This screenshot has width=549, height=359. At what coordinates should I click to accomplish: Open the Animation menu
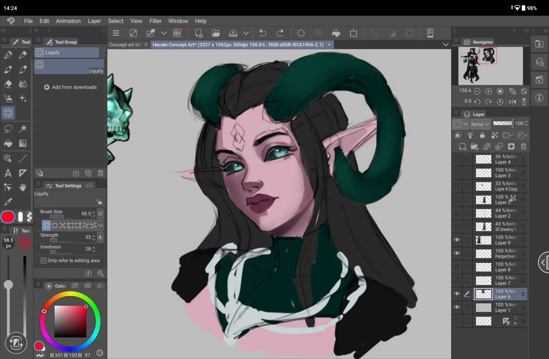68,21
